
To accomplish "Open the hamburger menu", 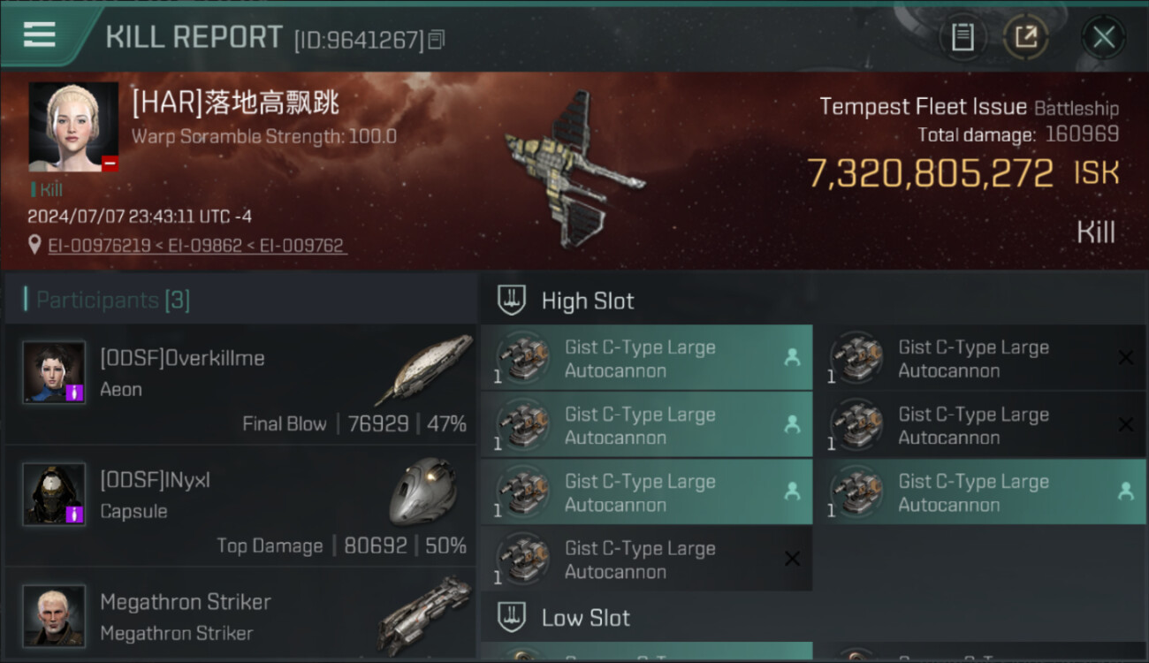I will (40, 34).
